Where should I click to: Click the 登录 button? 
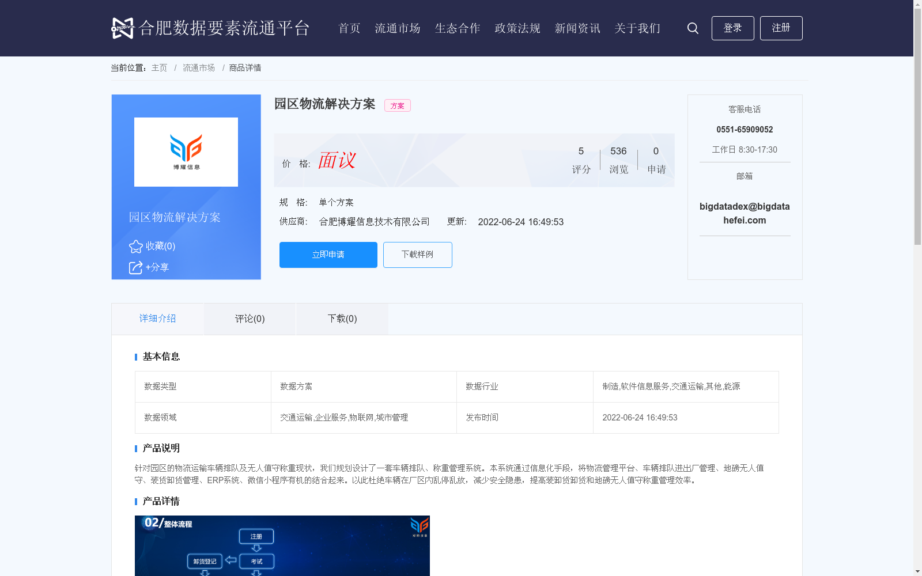coord(733,28)
